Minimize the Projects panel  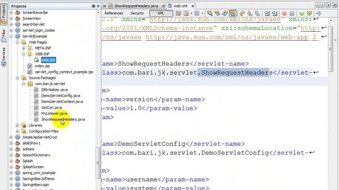tap(93, 6)
